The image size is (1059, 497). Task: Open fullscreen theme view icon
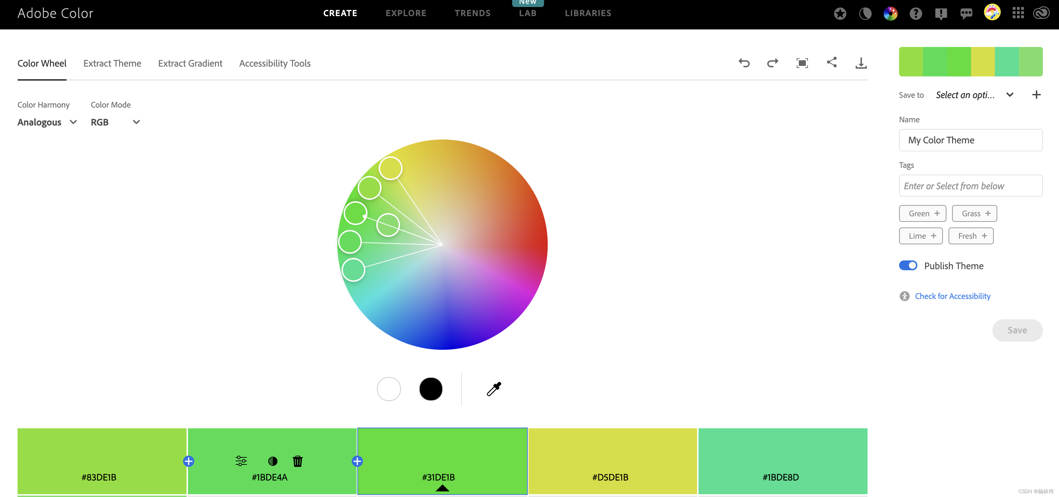[802, 63]
